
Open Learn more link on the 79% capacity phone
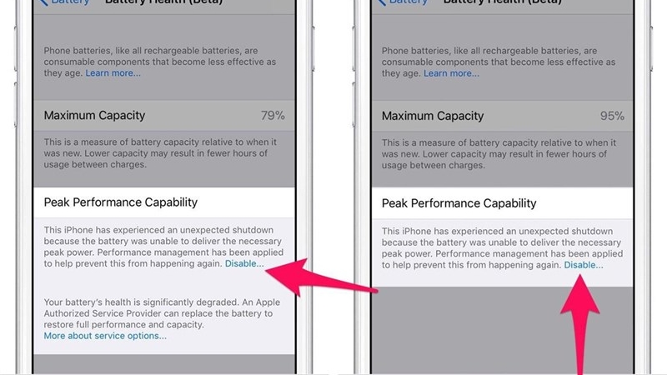coord(113,73)
